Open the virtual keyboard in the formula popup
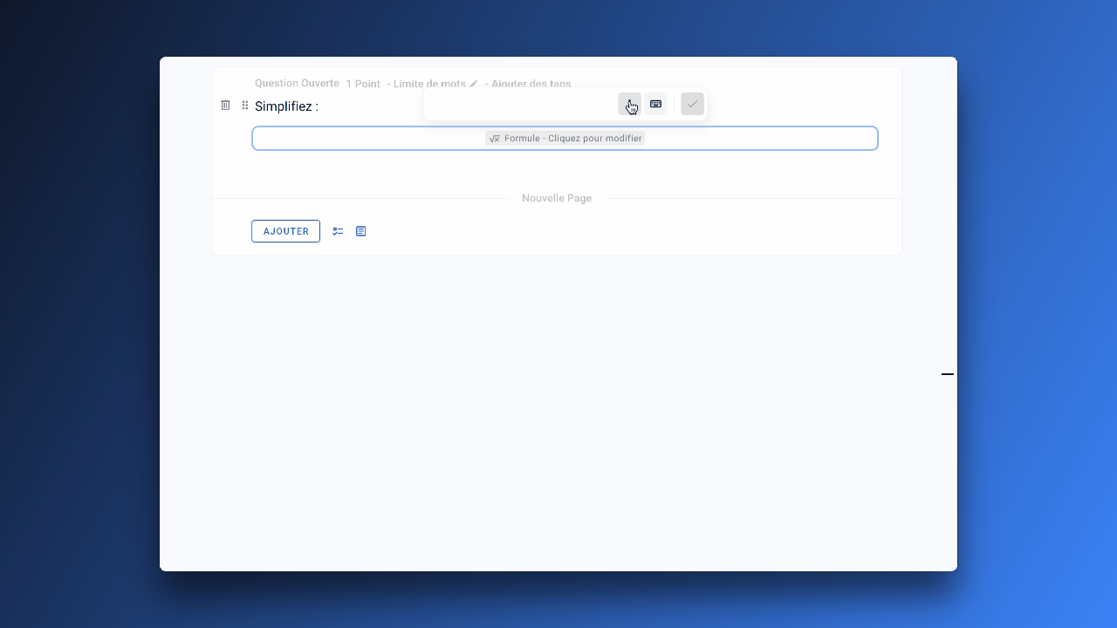The height and width of the screenshot is (628, 1117). (x=655, y=104)
